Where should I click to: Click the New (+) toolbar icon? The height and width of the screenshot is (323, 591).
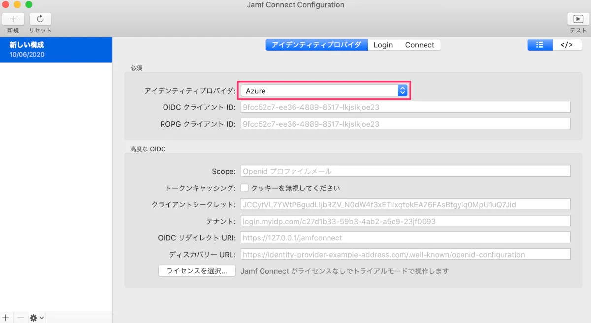(x=13, y=19)
